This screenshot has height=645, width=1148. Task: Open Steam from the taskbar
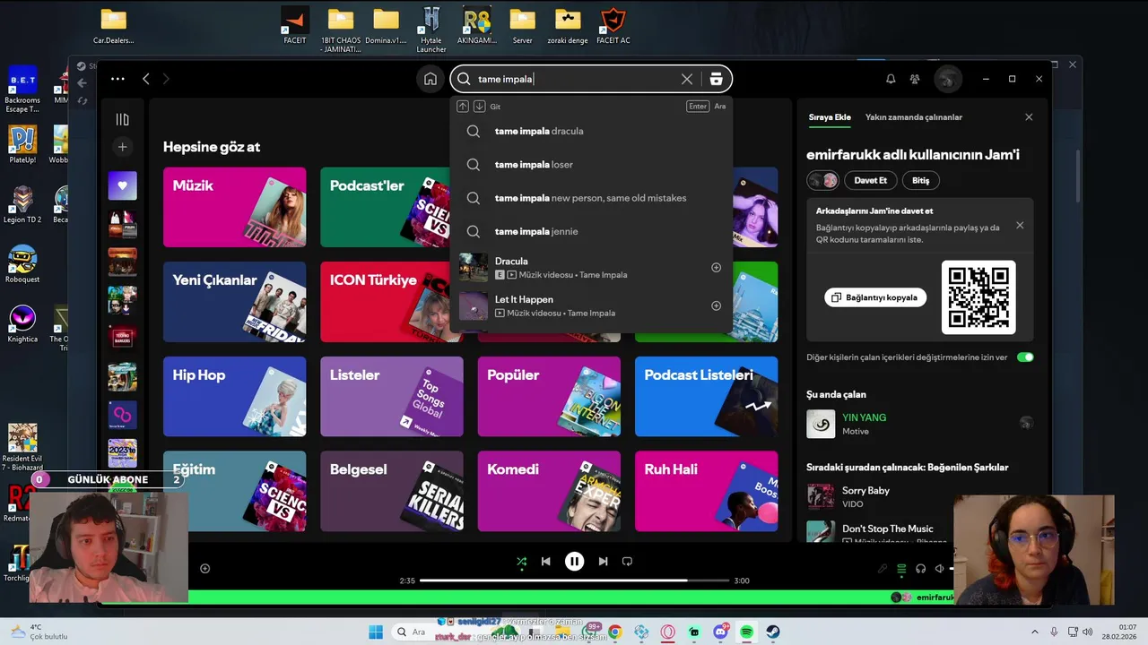click(773, 632)
